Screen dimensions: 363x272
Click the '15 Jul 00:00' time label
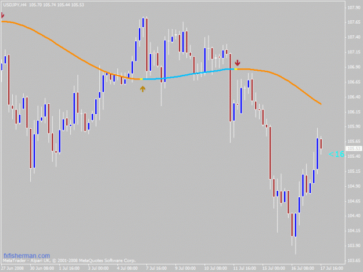[274, 268]
